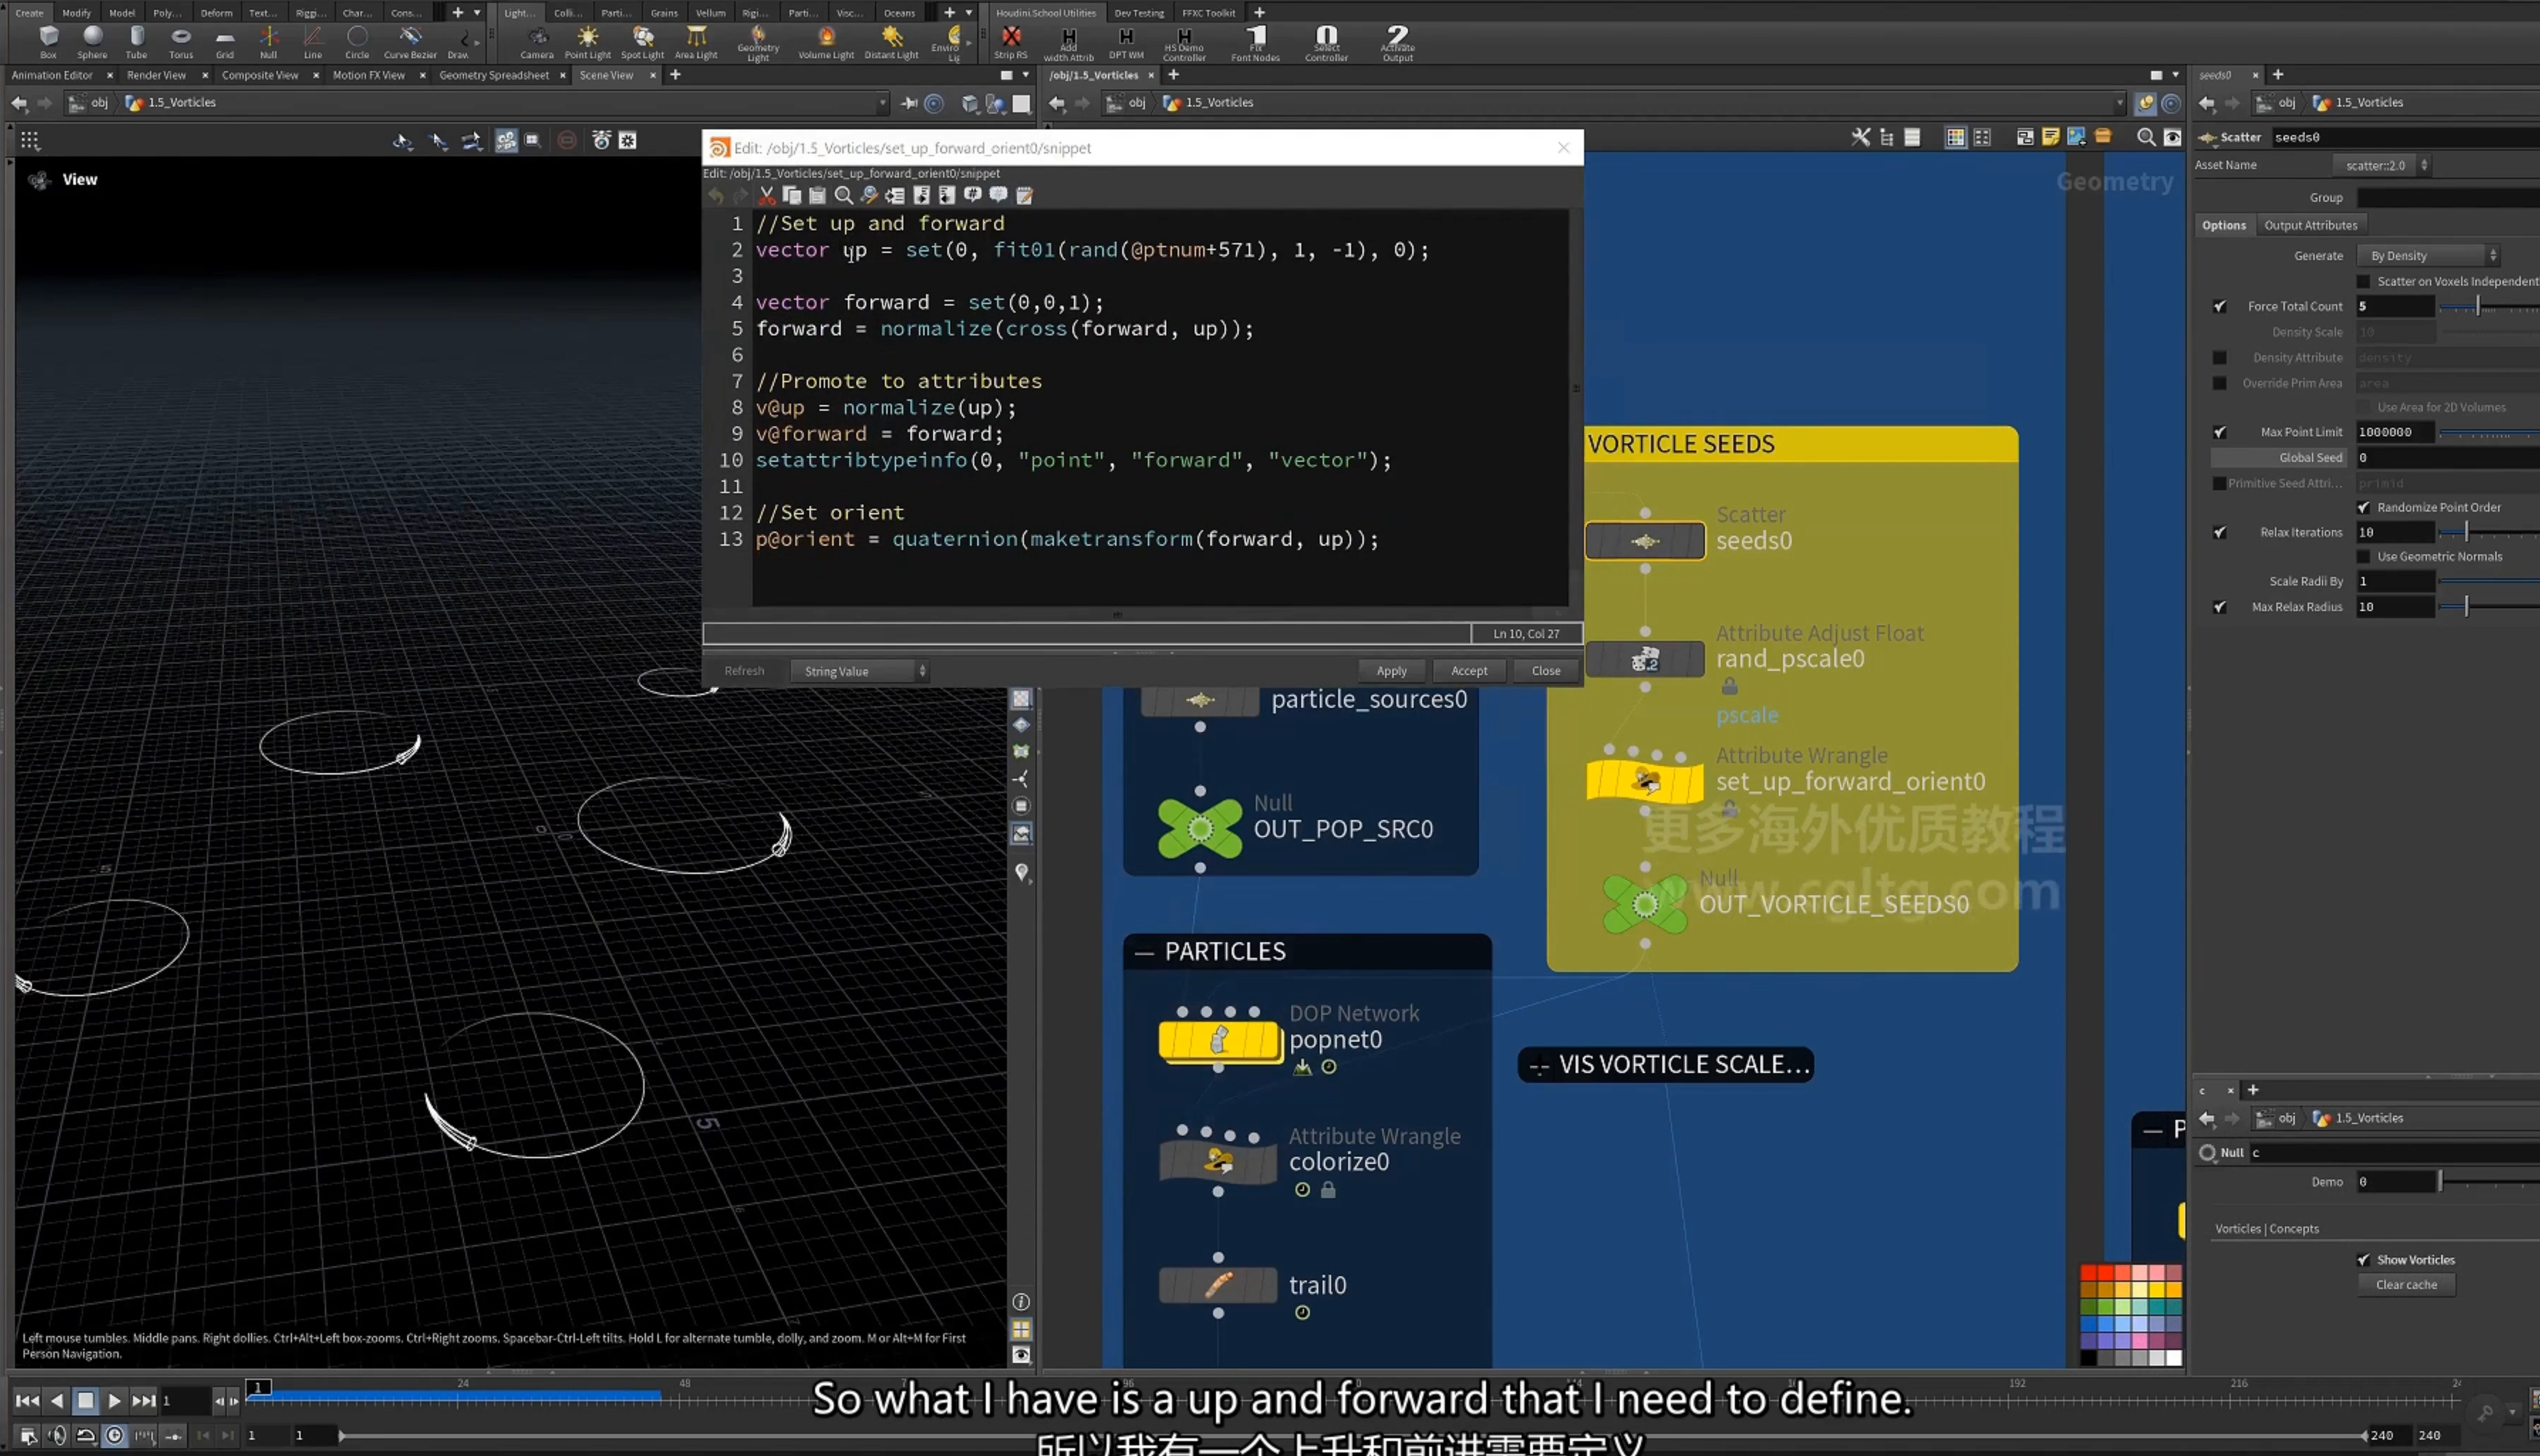Disable Randomize Point Order checkbox
Viewport: 2540px width, 1456px height.
2364,507
